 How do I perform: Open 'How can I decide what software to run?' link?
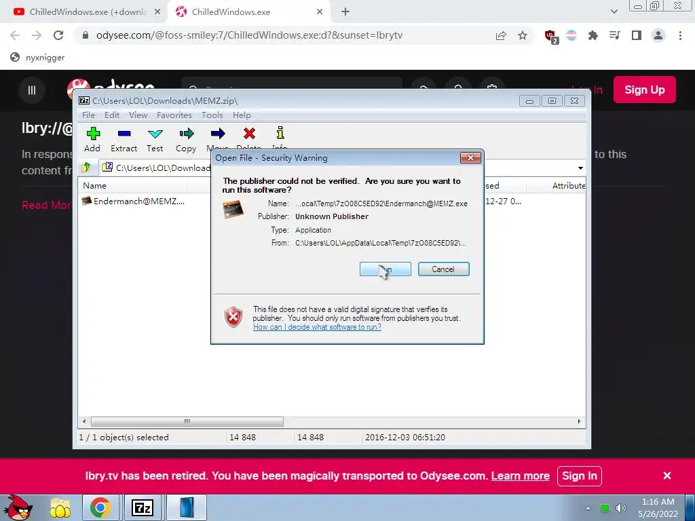point(317,327)
